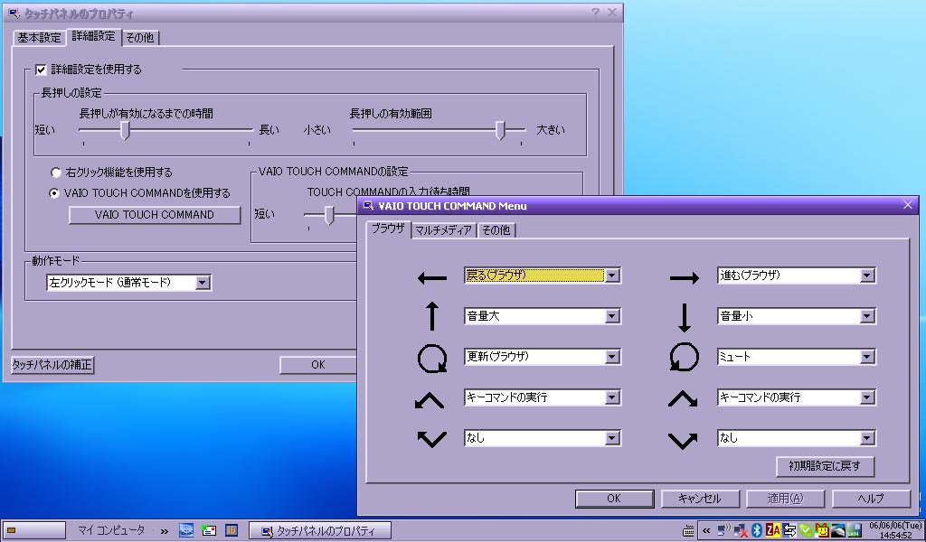The image size is (926, 542).
Task: Click the LAN tray icon
Action: point(854,530)
